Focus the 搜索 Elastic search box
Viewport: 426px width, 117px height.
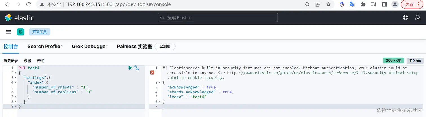coord(218,18)
